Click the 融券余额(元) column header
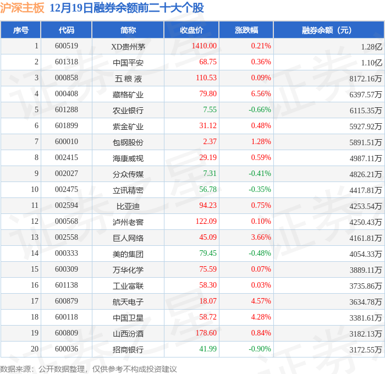This screenshot has width=385, height=374. tap(329, 30)
